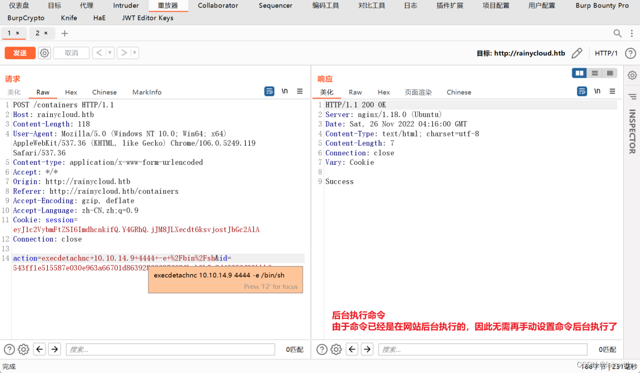Search repeater tabs with magnifier icon
This screenshot has width=640, height=373.
click(x=618, y=34)
